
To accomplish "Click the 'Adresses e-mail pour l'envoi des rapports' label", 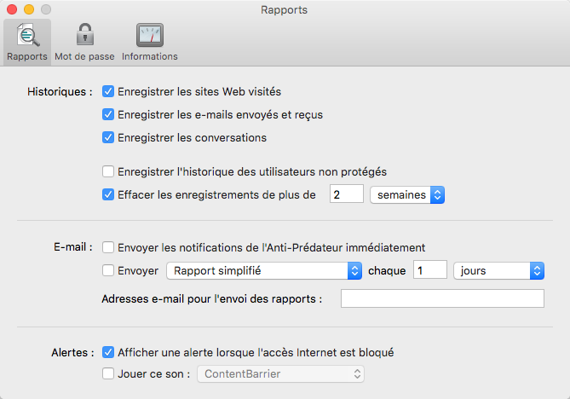I will pos(212,299).
